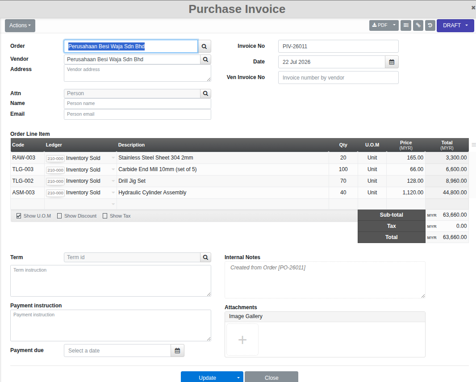This screenshot has height=382, width=476.
Task: Select code cell TLG-002
Action: [27, 181]
